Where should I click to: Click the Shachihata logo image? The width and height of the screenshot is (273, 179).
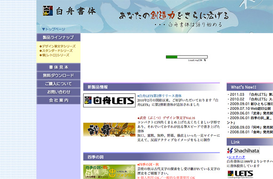[243, 151]
